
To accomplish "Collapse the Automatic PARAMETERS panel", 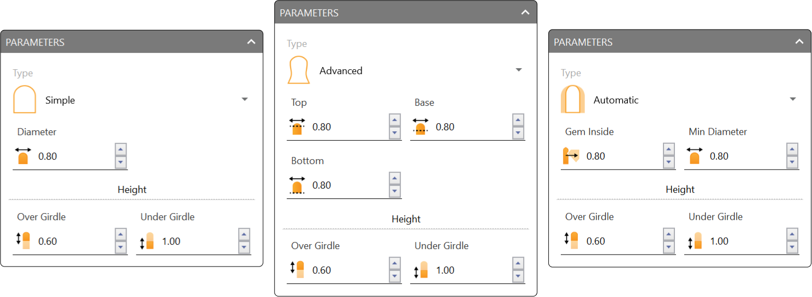I will [799, 42].
